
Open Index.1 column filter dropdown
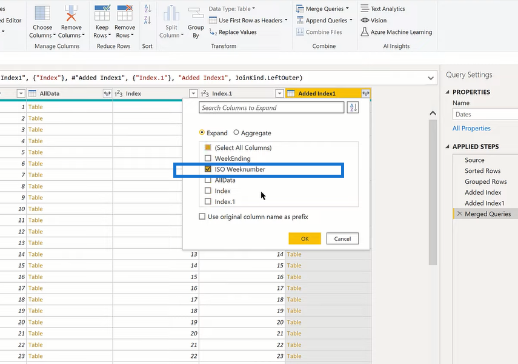tap(279, 93)
